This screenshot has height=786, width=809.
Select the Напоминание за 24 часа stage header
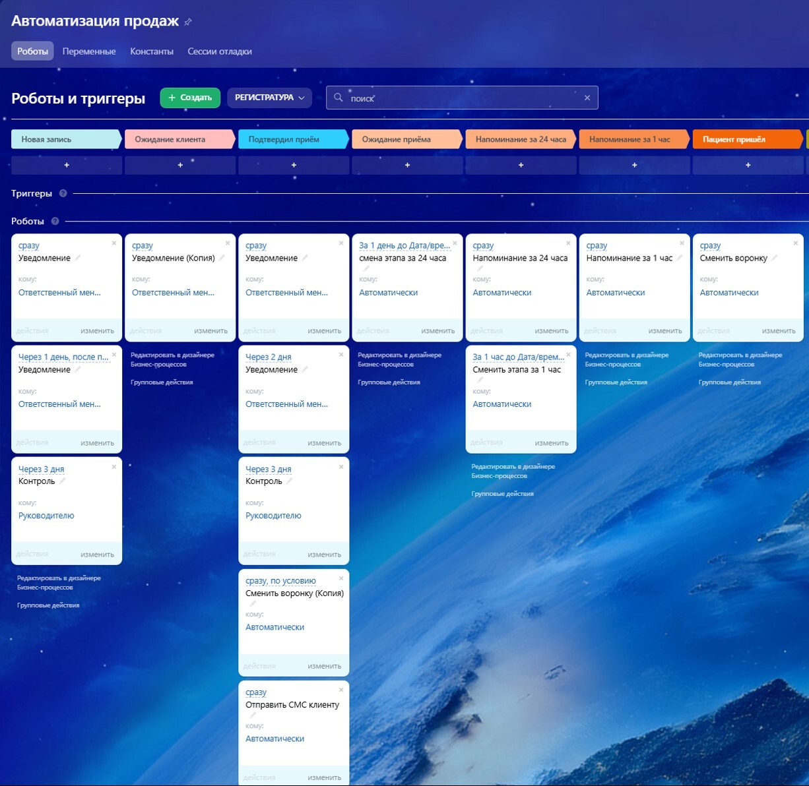tap(520, 139)
